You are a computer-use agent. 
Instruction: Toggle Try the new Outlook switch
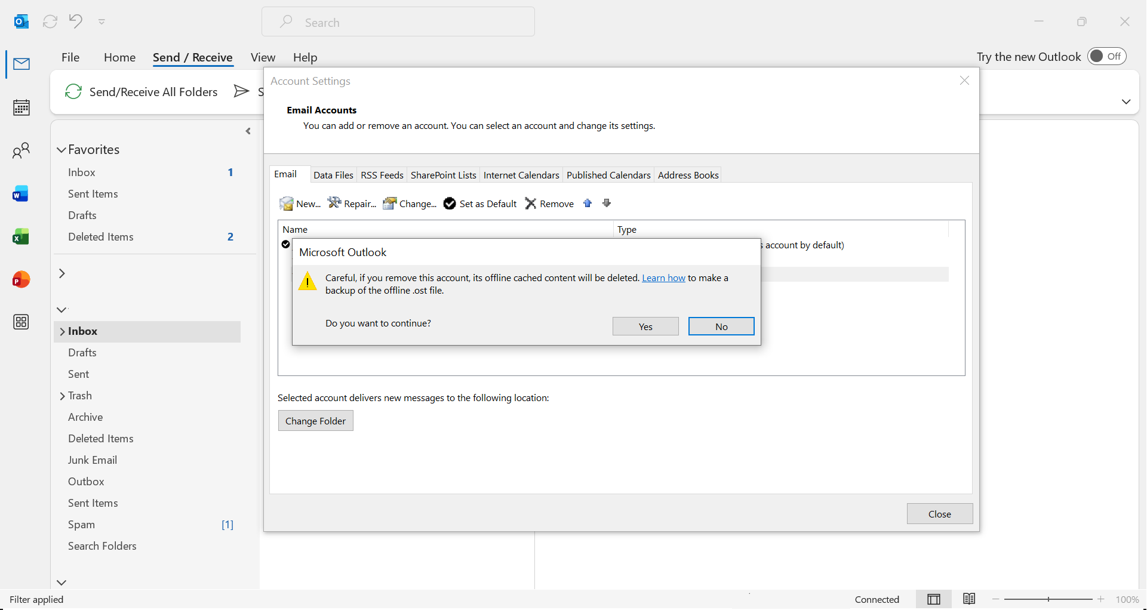[1106, 56]
